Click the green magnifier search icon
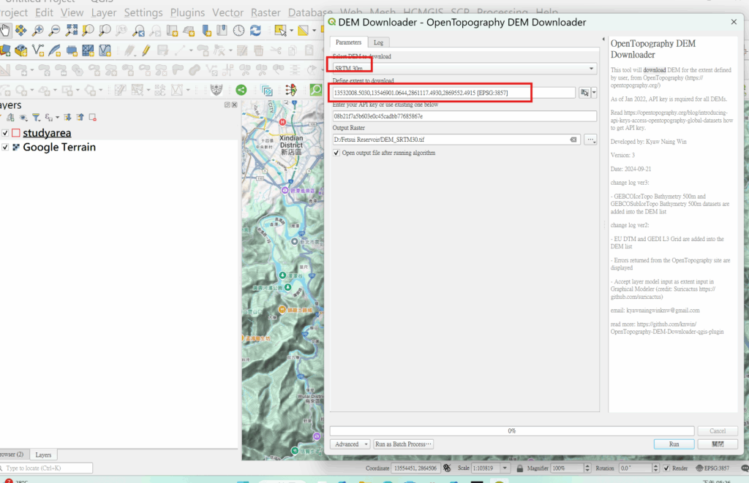Viewport: 749px width, 483px height. 316,90
